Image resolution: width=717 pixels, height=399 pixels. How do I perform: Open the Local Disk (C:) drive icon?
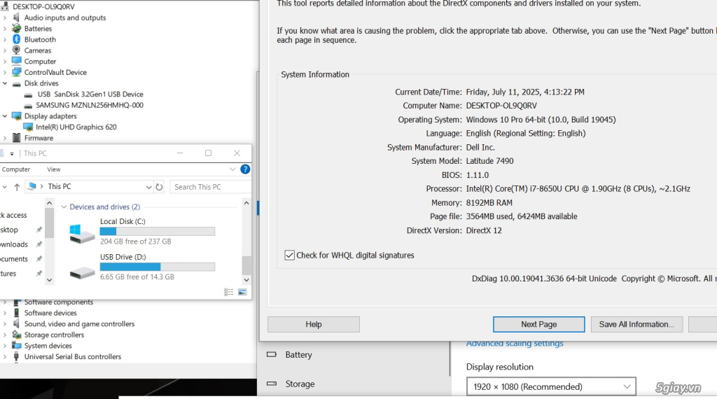click(x=82, y=234)
